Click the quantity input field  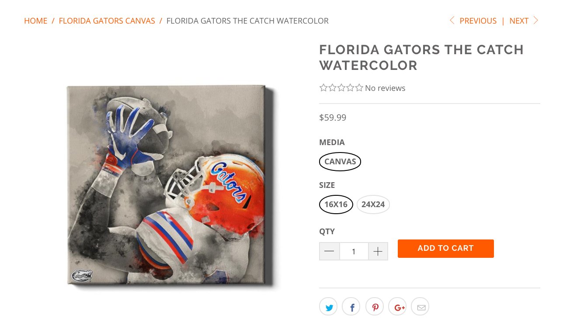tap(354, 251)
